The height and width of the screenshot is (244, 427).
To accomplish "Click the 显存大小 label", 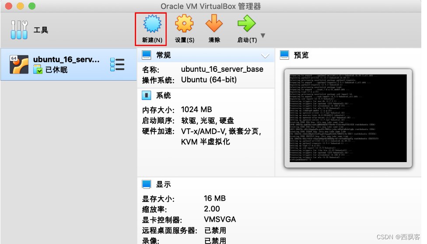I will (x=158, y=199).
